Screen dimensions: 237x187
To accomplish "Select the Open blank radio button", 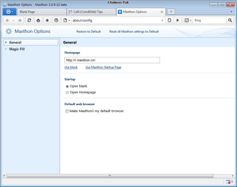I will tap(67, 87).
